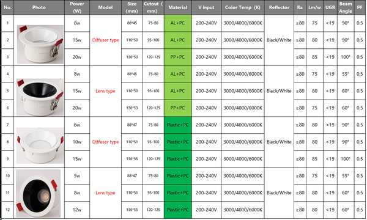Select the black lens downlight photo for rows 4-6
367x220 pixels.
point(40,97)
